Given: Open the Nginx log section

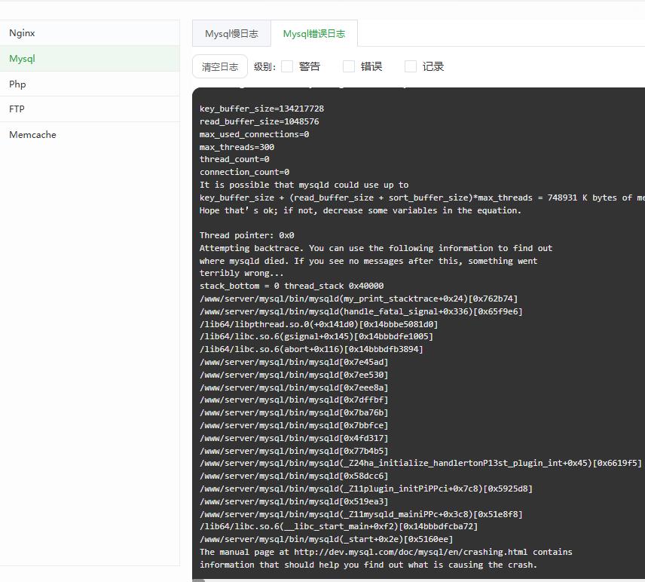Looking at the screenshot, I should click(x=90, y=33).
